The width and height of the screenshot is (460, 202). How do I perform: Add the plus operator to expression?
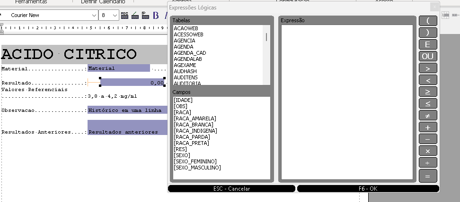[428, 127]
